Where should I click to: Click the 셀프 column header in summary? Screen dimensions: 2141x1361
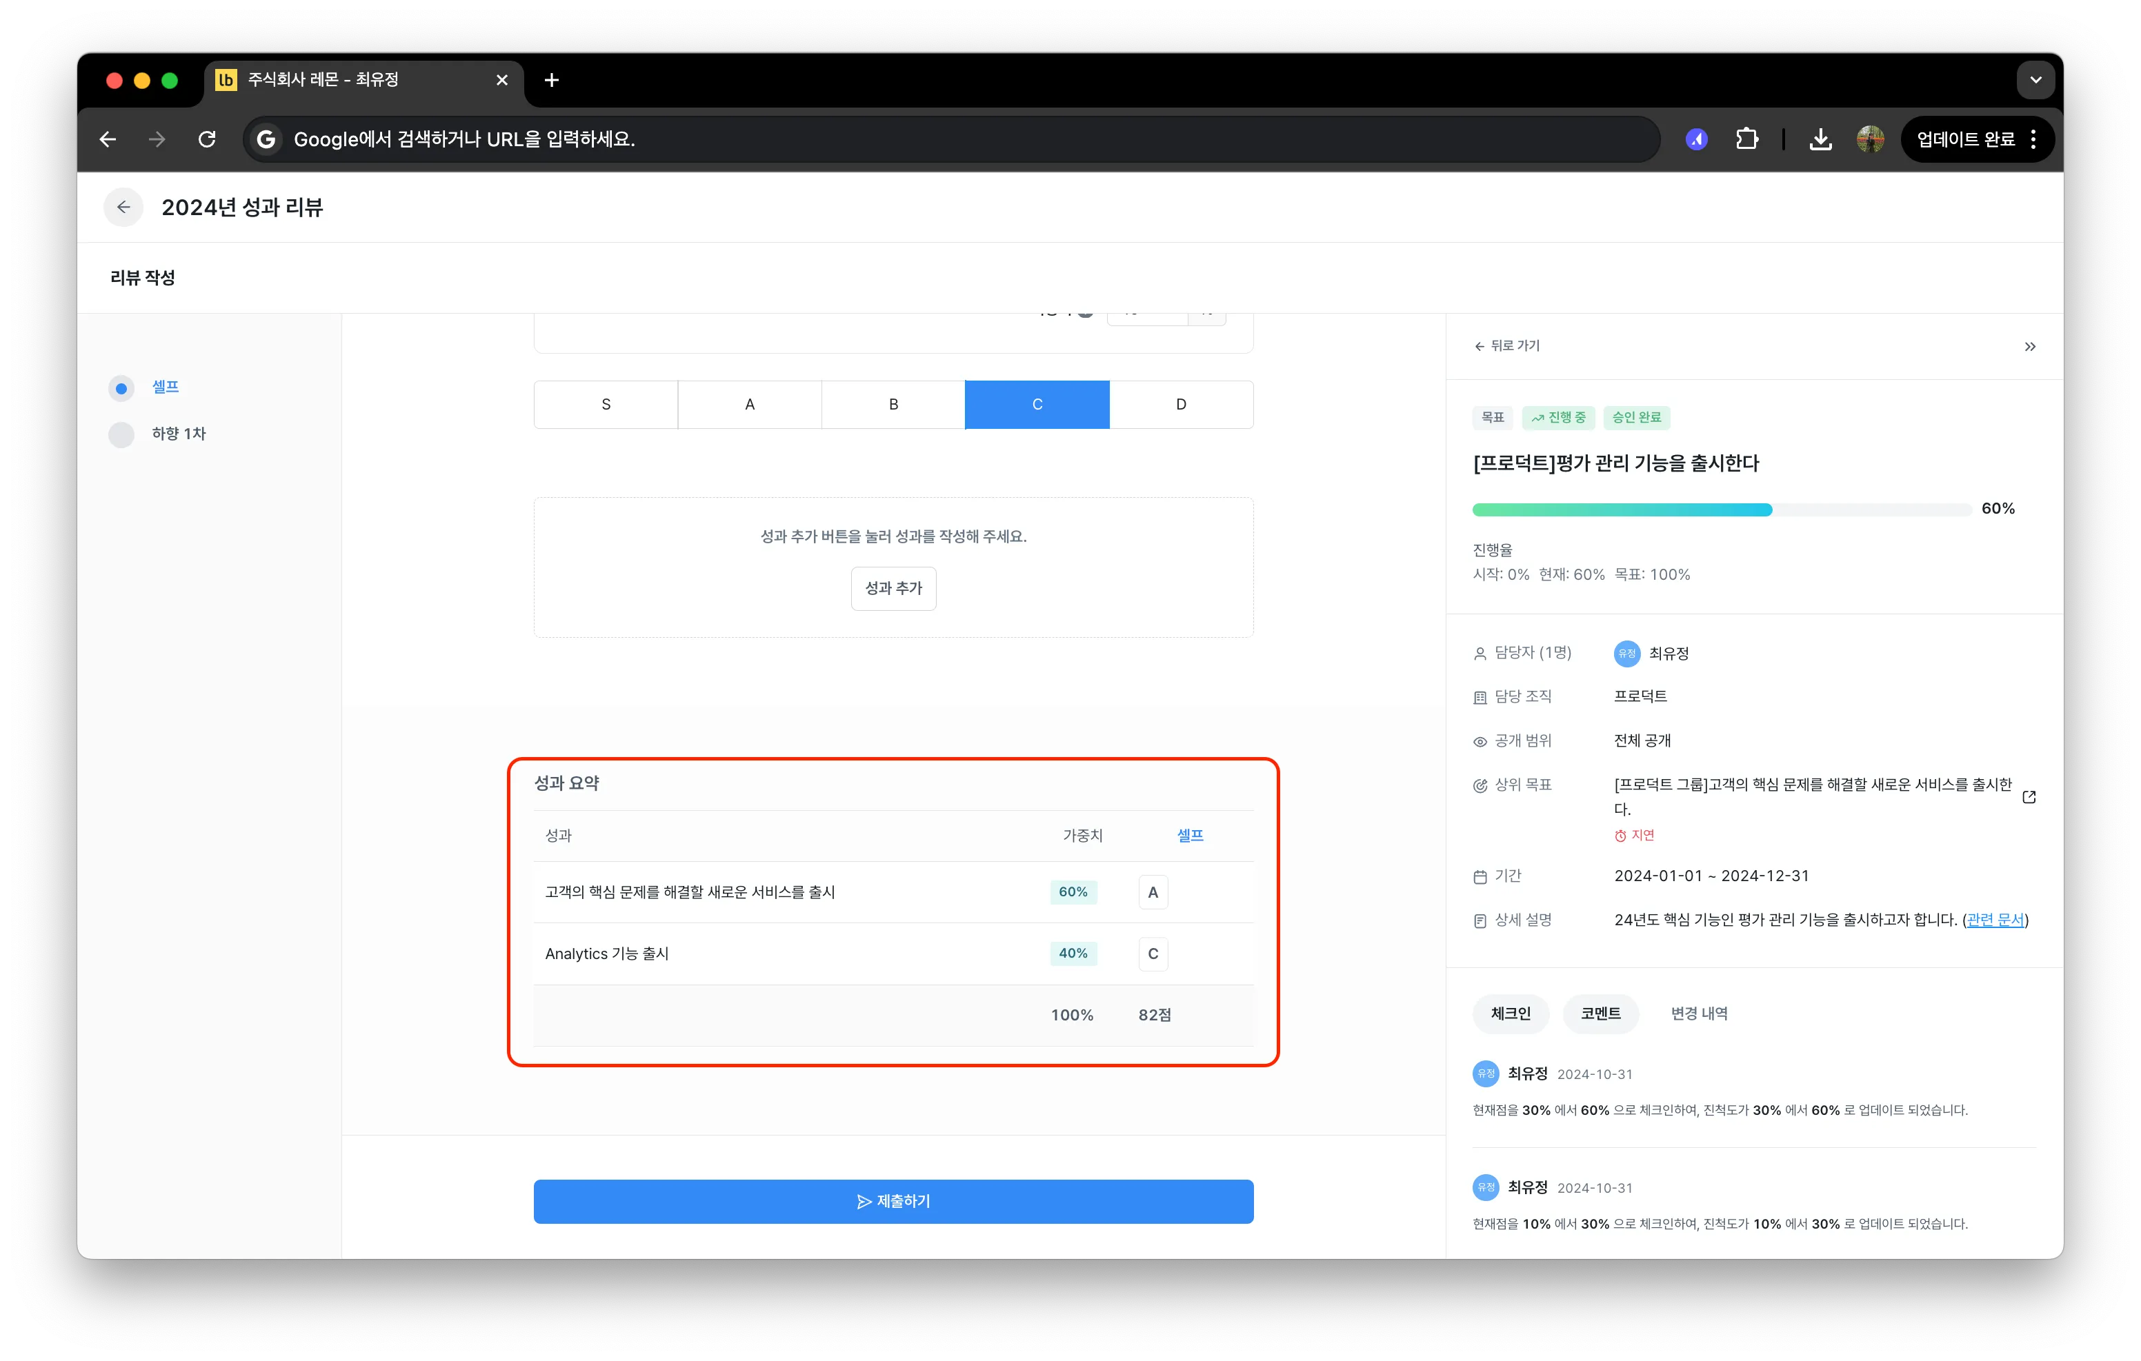click(x=1190, y=836)
